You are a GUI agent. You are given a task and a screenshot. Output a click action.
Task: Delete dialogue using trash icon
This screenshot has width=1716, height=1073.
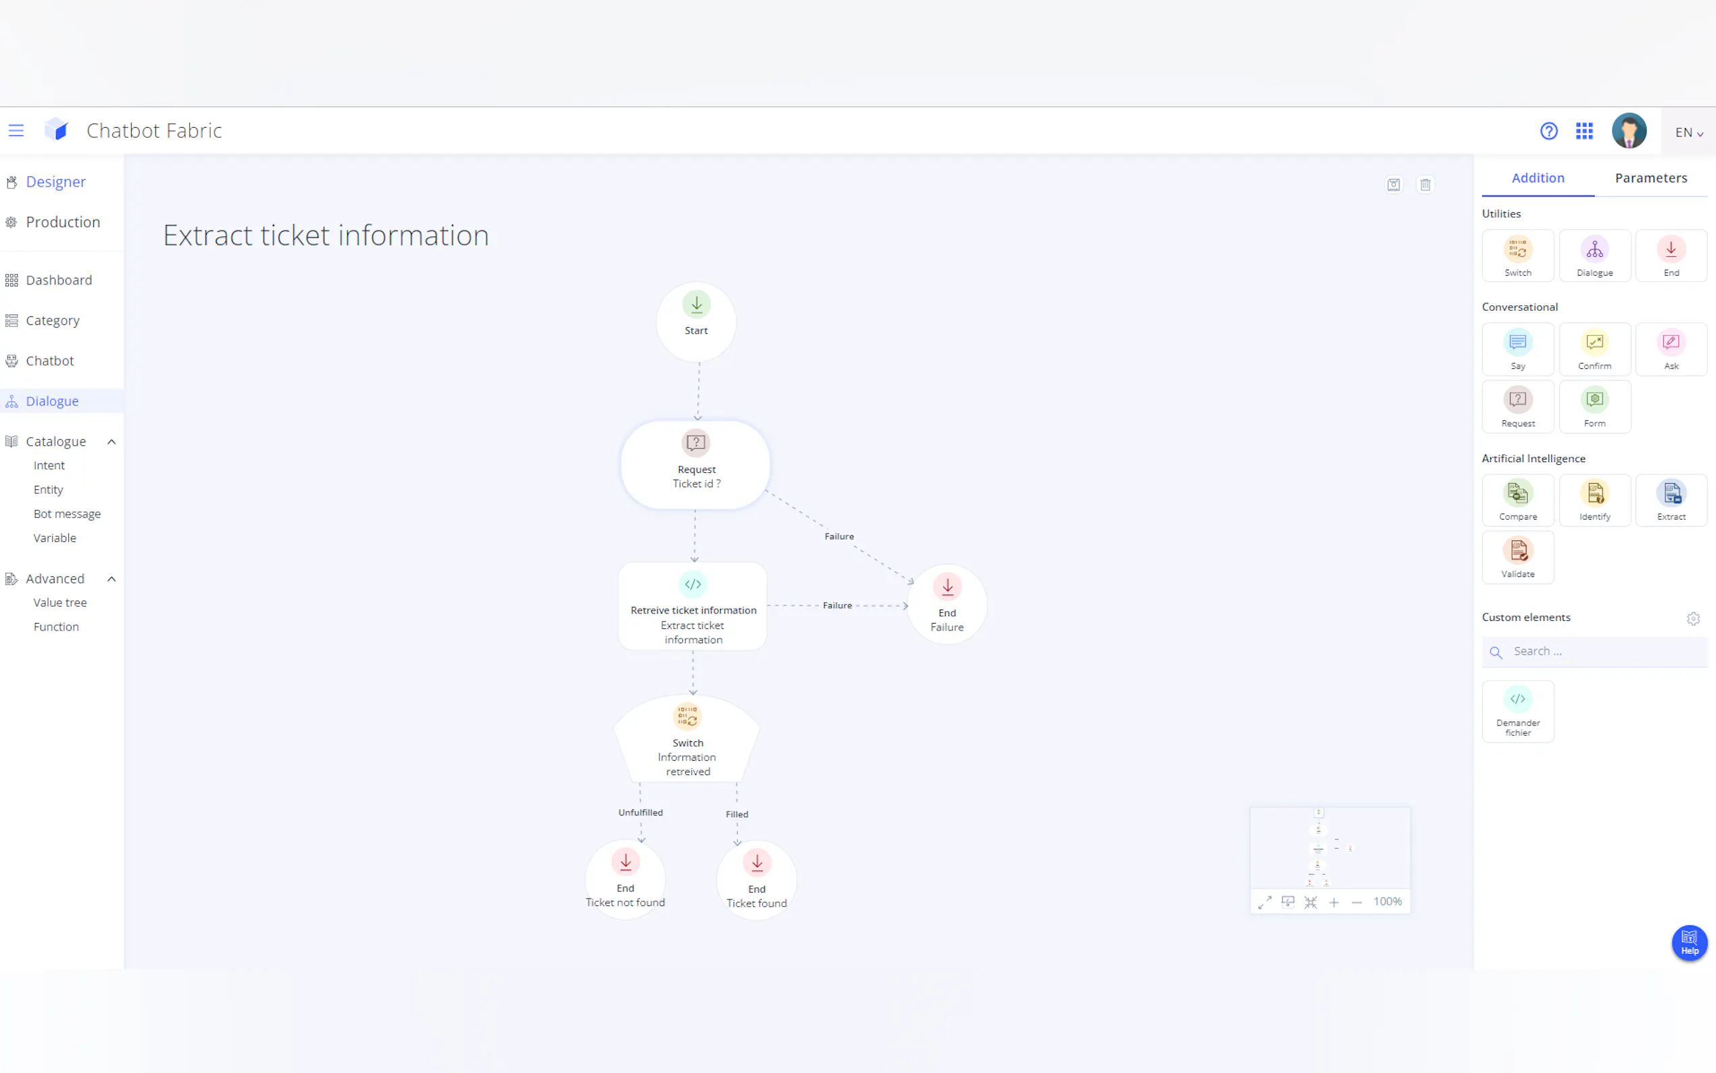click(1425, 184)
